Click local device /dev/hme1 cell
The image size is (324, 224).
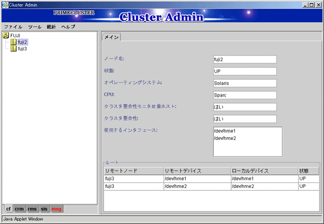click(x=265, y=179)
